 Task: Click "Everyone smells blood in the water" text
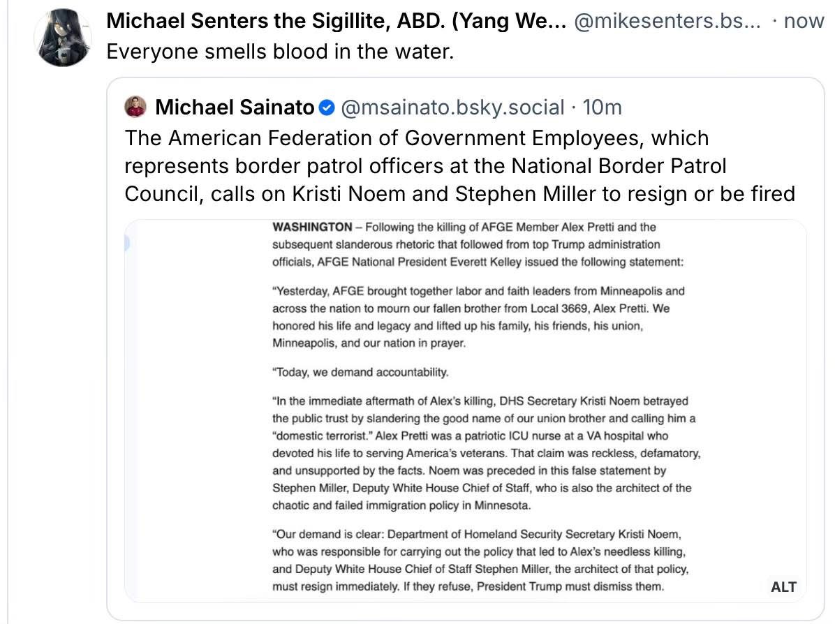(280, 52)
